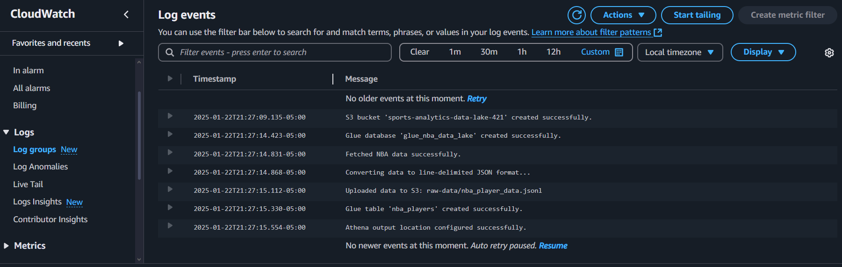The width and height of the screenshot is (842, 267).
Task: Resume auto retry for newer events
Action: click(553, 246)
